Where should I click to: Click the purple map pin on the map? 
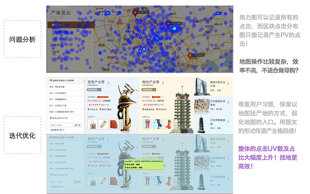[x=168, y=24]
